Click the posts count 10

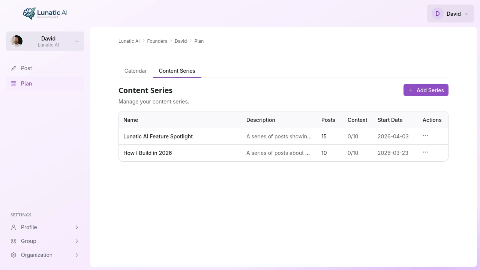(x=324, y=153)
